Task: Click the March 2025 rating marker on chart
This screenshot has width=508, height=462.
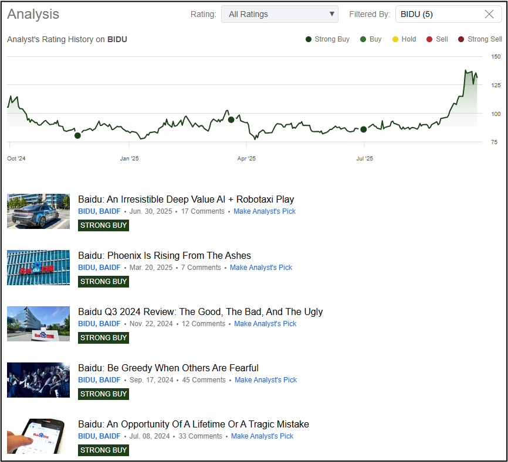Action: click(231, 119)
